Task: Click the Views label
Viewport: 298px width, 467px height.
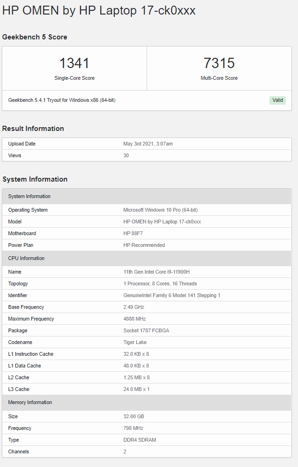Action: pyautogui.click(x=15, y=155)
